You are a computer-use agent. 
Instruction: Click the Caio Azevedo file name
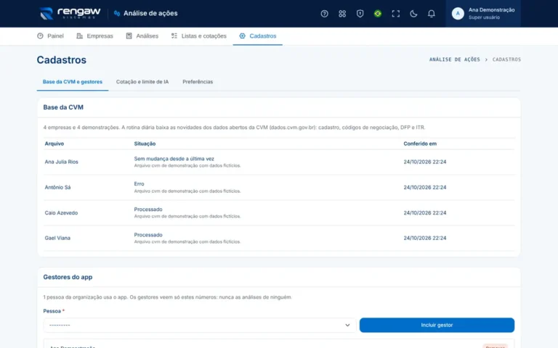click(x=61, y=213)
